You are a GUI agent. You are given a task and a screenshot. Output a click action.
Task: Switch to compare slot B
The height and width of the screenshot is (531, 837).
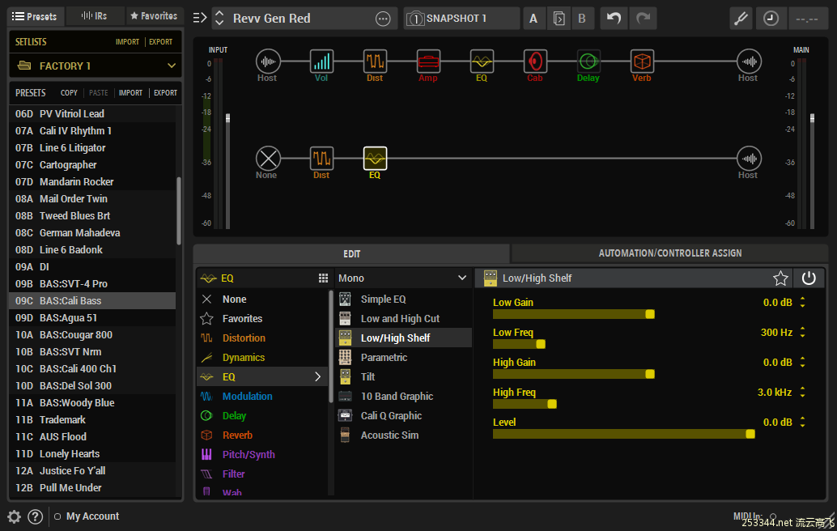point(582,19)
